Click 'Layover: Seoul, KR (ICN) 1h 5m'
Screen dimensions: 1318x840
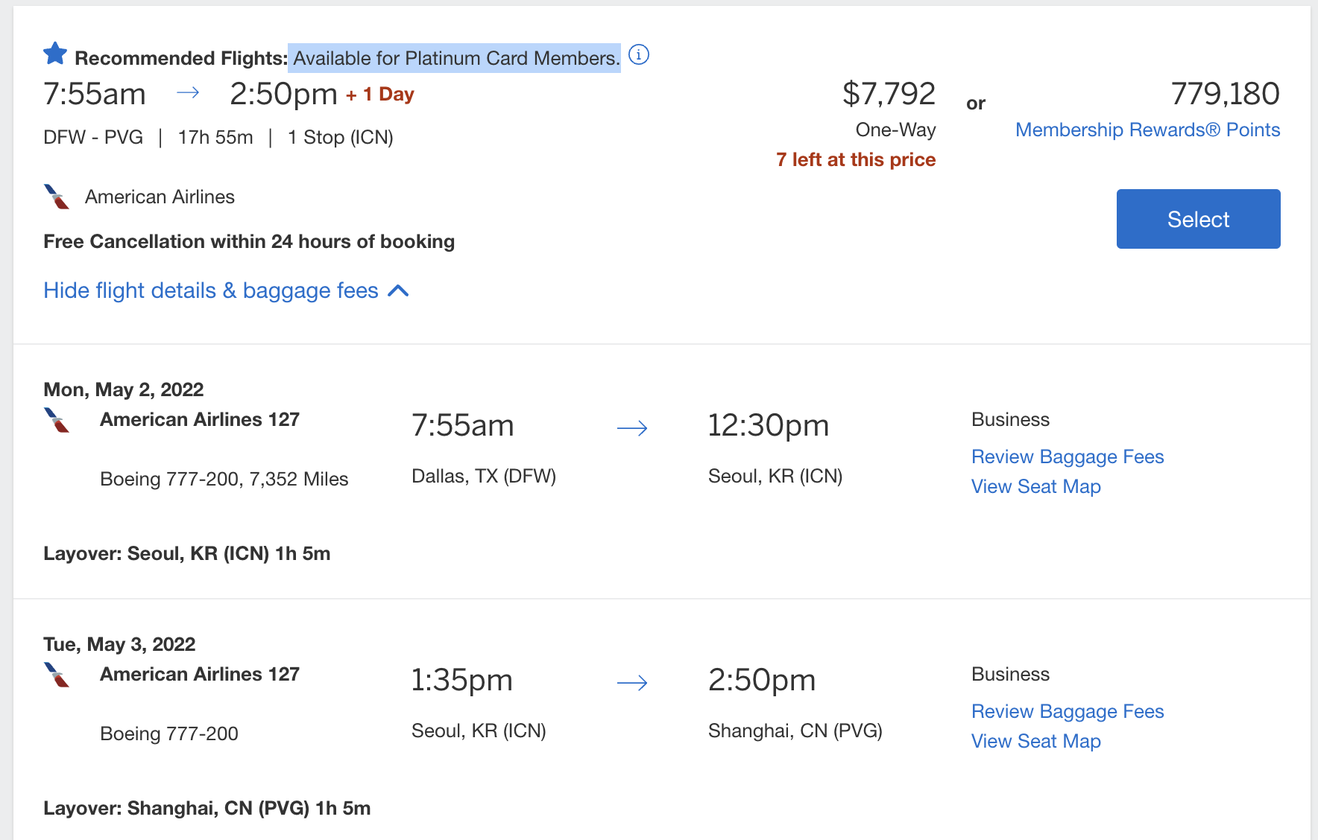187,553
